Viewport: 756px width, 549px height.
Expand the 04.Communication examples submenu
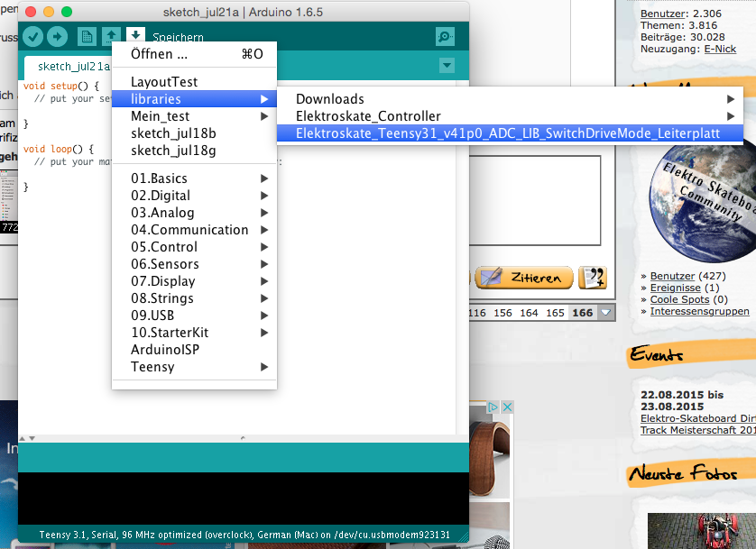point(194,230)
